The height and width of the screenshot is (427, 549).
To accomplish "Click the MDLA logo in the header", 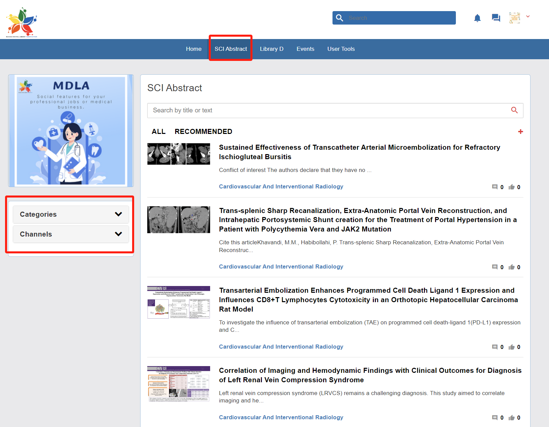I will point(22,22).
